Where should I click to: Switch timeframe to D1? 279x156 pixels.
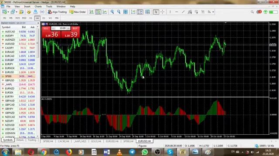(x=44, y=18)
